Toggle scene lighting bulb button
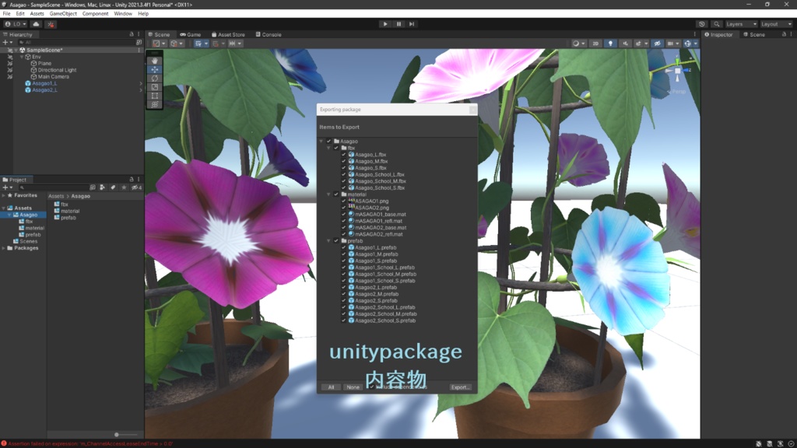 point(610,44)
